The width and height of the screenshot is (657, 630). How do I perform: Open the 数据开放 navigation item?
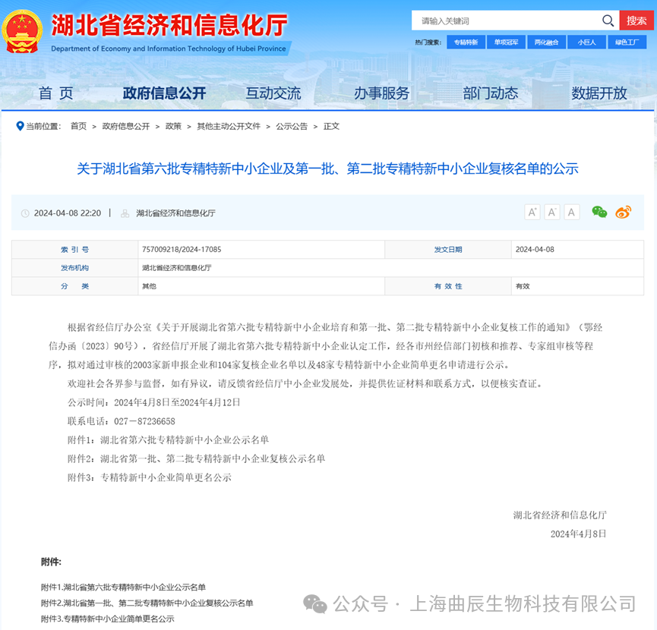click(x=600, y=93)
